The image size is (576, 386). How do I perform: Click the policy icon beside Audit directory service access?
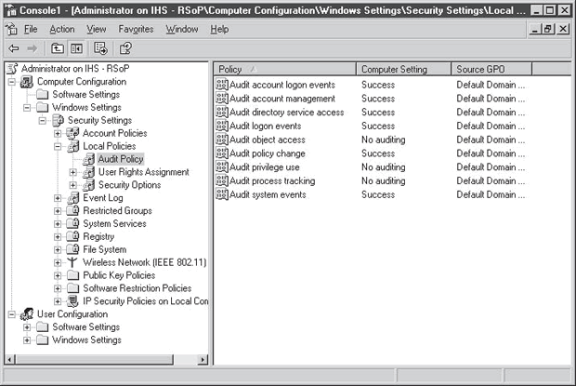click(221, 112)
